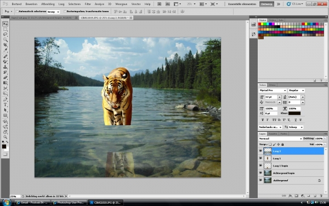Hide the Achtergrond layer
Image resolution: width=329 pixels, height=206 pixels.
click(x=260, y=180)
